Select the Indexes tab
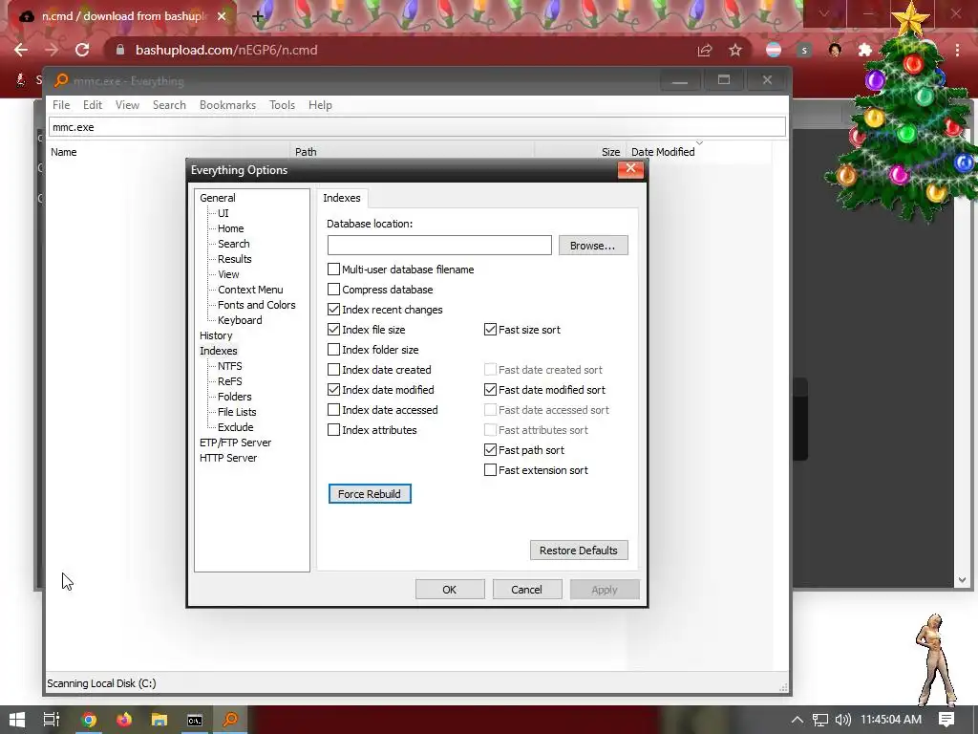Screen dimensions: 978x734 tap(342, 198)
